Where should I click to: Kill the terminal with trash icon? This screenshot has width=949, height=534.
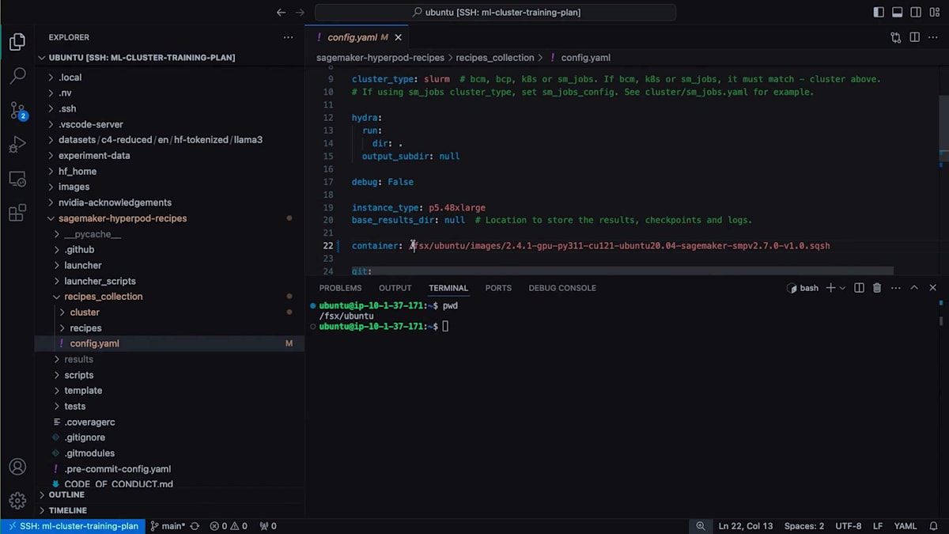877,288
